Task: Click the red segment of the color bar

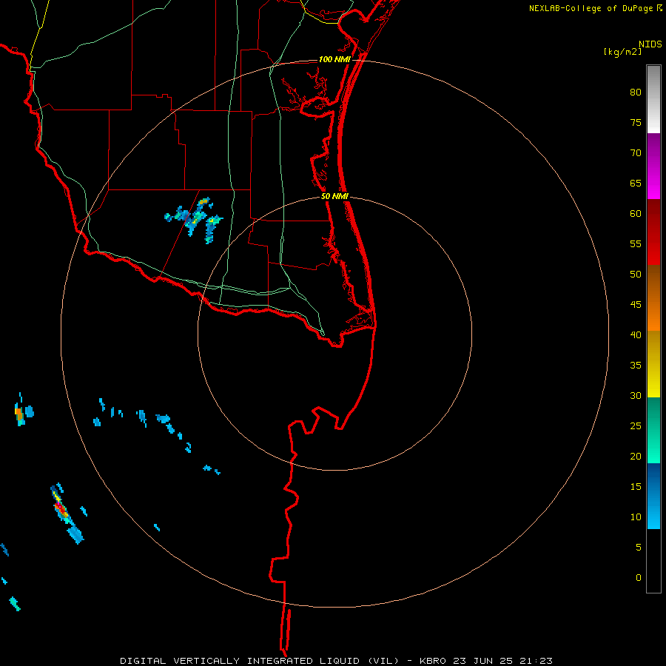Action: point(653,232)
